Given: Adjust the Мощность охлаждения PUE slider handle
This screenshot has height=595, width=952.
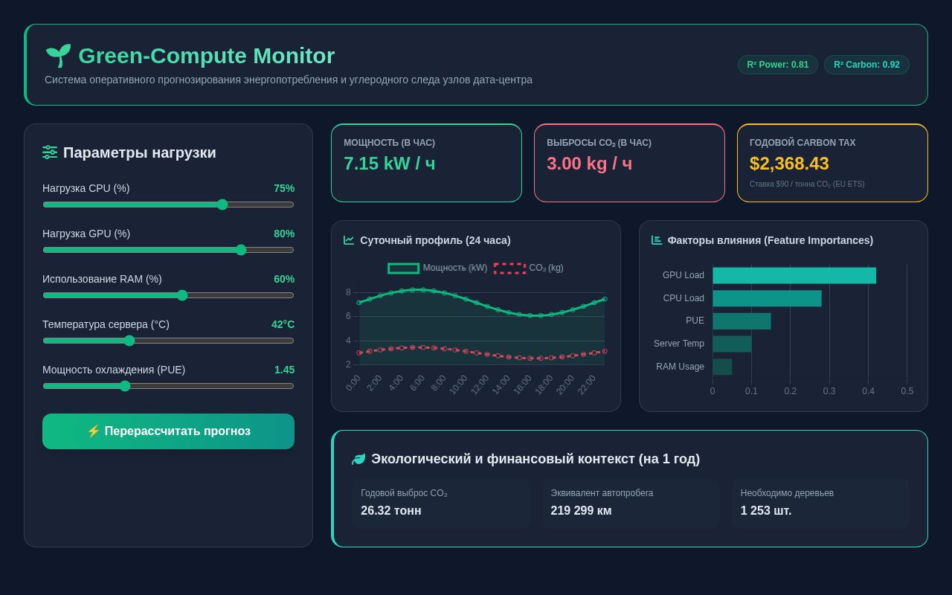Looking at the screenshot, I should coord(125,386).
